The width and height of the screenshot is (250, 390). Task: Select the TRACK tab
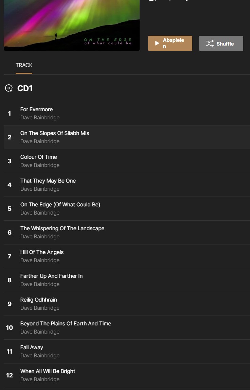pos(24,65)
